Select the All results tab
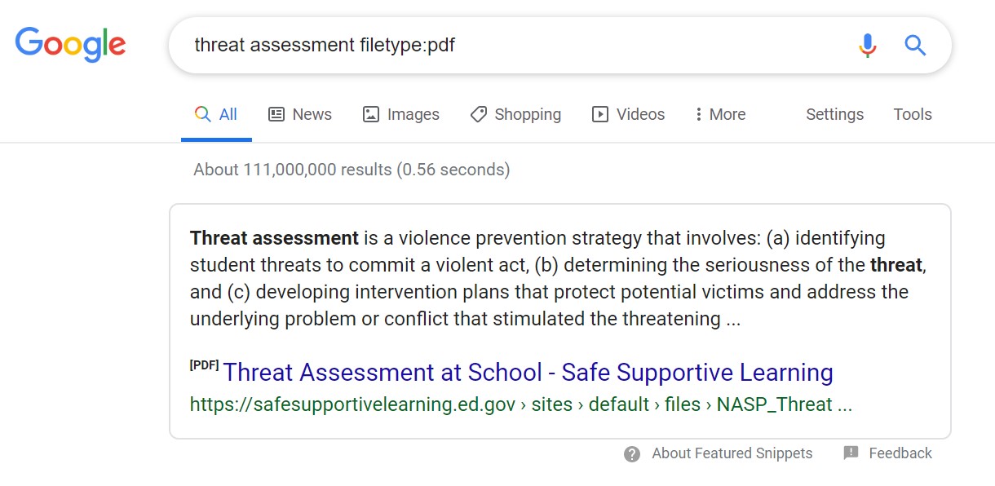995x486 pixels. coord(216,114)
